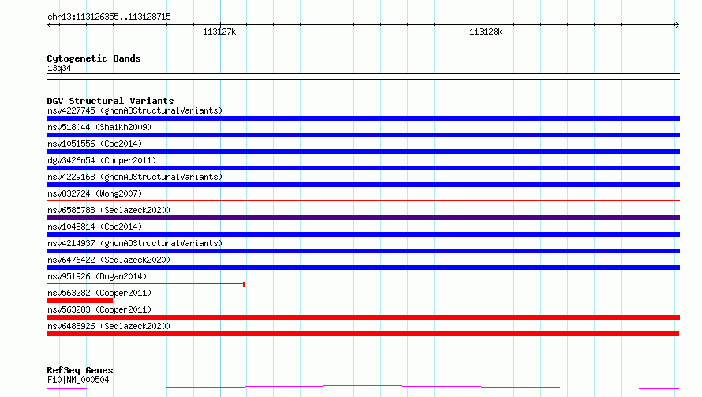The width and height of the screenshot is (702, 397).
Task: Select the red bar under nsv6488926
Action: (363, 334)
